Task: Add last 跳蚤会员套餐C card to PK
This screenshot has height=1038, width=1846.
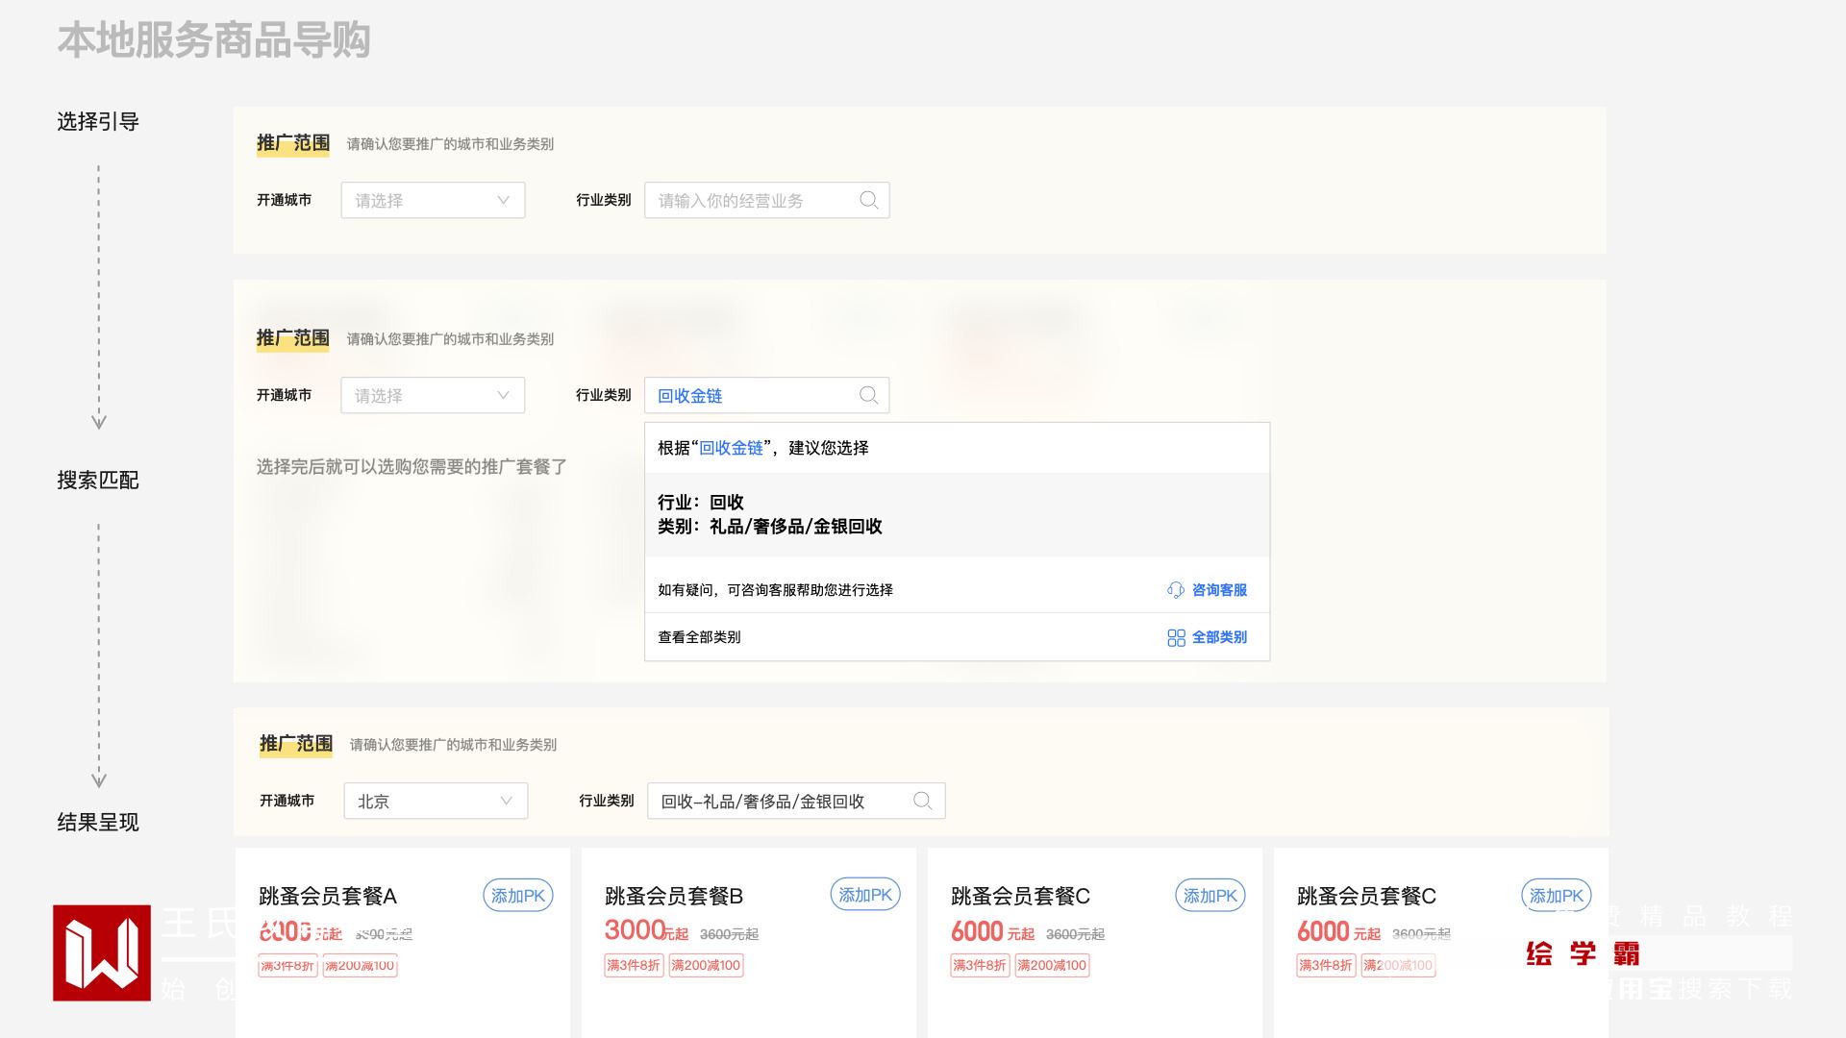Action: [x=1556, y=896]
